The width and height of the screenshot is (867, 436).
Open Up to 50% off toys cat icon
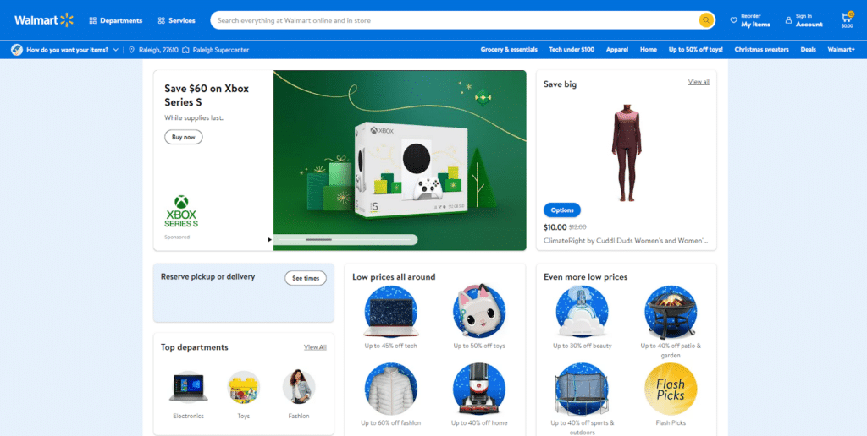(479, 312)
